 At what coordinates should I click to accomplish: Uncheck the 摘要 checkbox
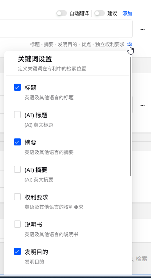pyautogui.click(x=17, y=142)
